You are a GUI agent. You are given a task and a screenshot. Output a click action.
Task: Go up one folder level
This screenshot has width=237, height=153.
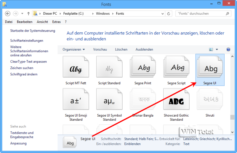[x=29, y=13]
